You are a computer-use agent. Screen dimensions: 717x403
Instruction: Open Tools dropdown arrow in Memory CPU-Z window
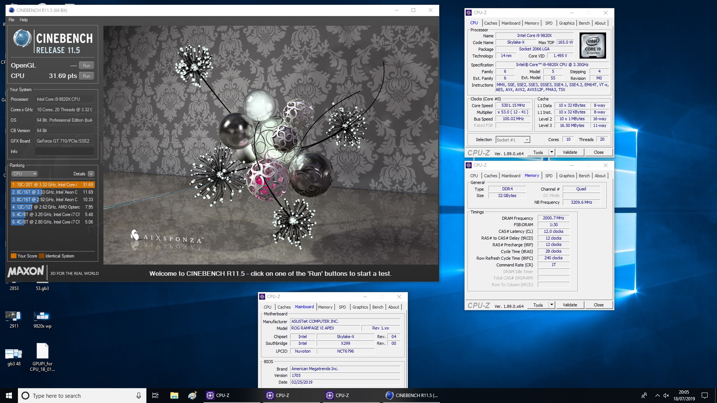[552, 305]
